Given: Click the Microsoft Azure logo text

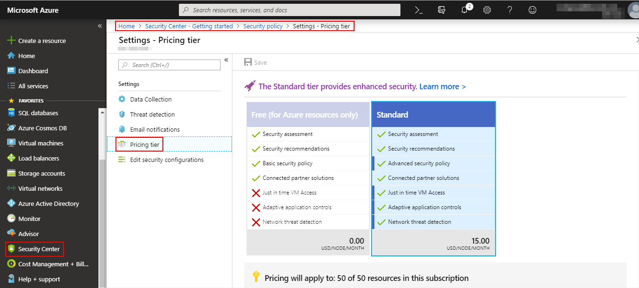Looking at the screenshot, I should [x=33, y=10].
